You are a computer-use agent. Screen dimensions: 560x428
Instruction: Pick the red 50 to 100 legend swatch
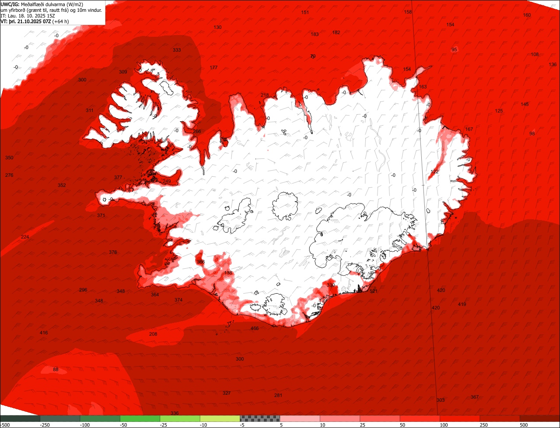click(420, 418)
